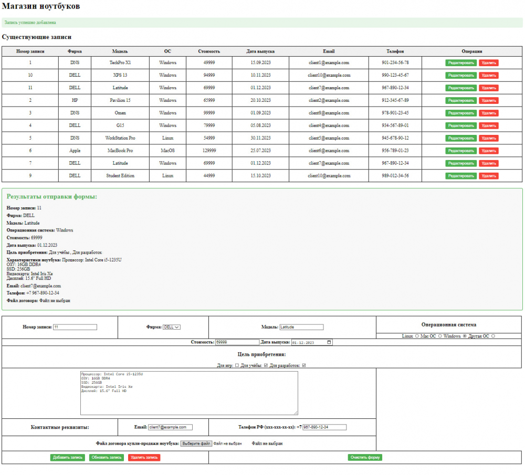Click the price cell 129999
Image resolution: width=525 pixels, height=475 pixels.
coord(209,151)
